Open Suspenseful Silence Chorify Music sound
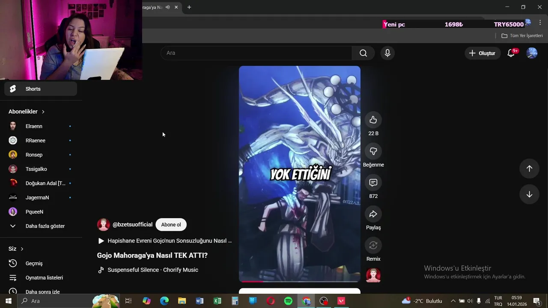The image size is (548, 308). click(x=148, y=270)
